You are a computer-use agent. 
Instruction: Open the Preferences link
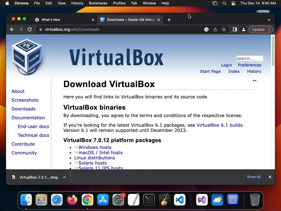(x=249, y=65)
